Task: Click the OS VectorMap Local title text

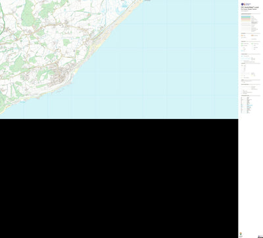Action: point(250,7)
